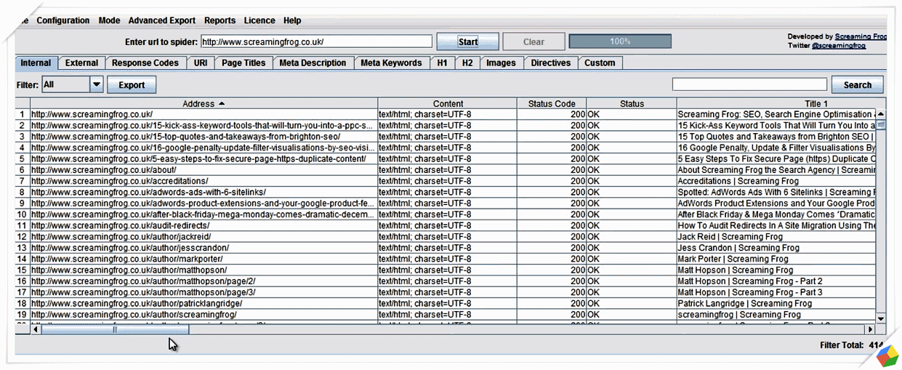The height and width of the screenshot is (370, 902).
Task: Select the /author/screamingfrog/ URL row
Action: pos(204,315)
